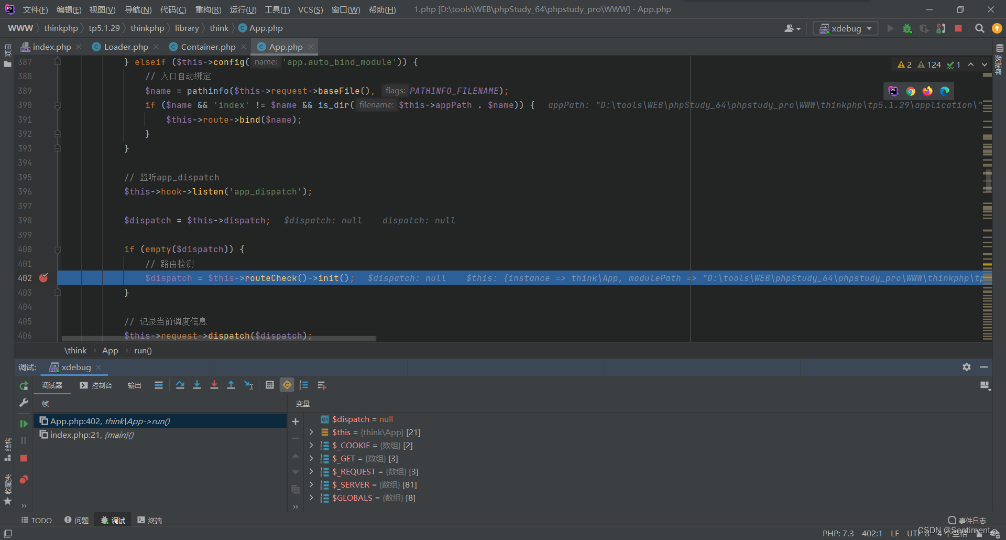Click run() in editor breadcrumb
The width and height of the screenshot is (1006, 540).
coord(143,350)
